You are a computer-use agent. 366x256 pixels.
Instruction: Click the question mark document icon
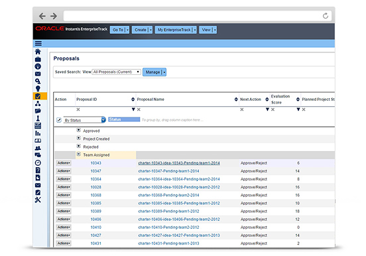pos(38,170)
